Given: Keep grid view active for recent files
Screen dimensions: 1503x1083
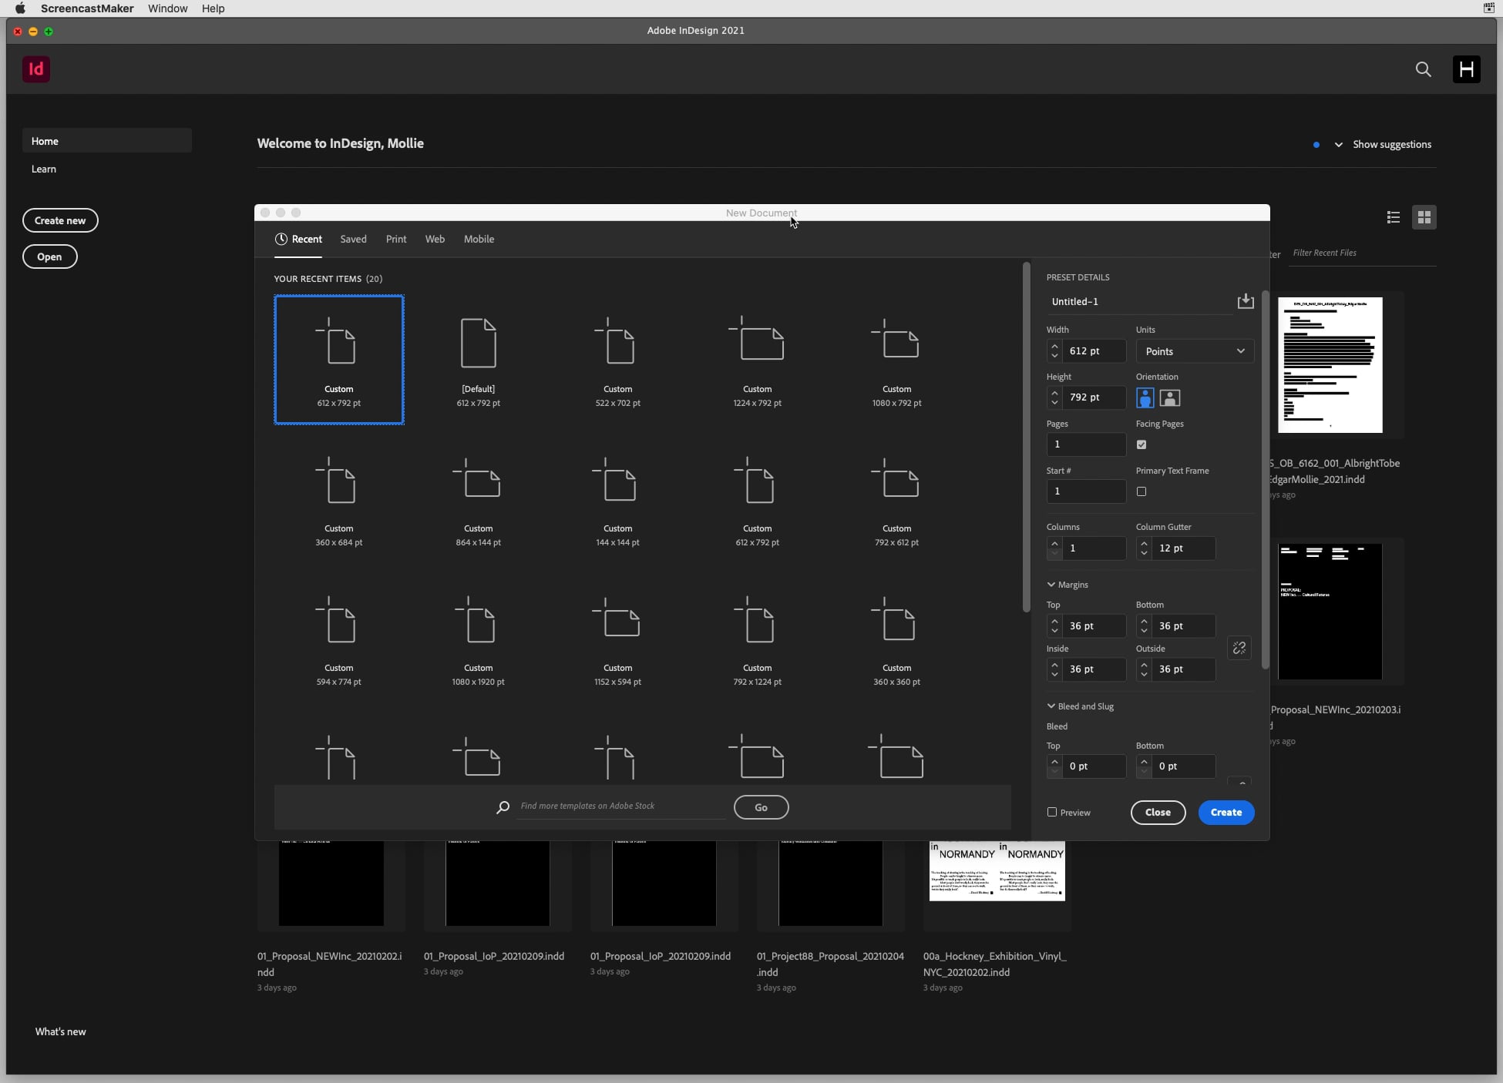Looking at the screenshot, I should tap(1424, 217).
